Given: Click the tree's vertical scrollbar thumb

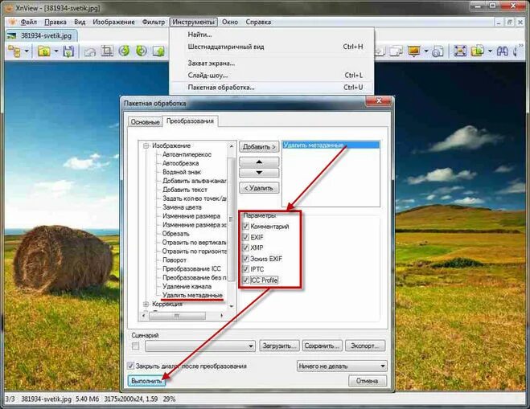Looking at the screenshot, I should 231,219.
